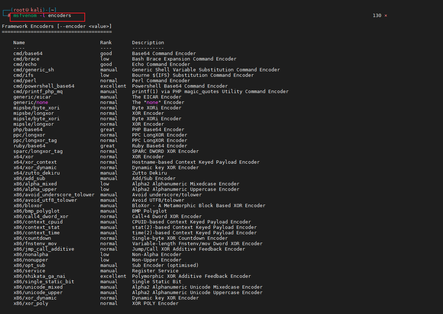443x314 pixels.
Task: Select the x86/xor_poly encoder name
Action: (x=31, y=303)
